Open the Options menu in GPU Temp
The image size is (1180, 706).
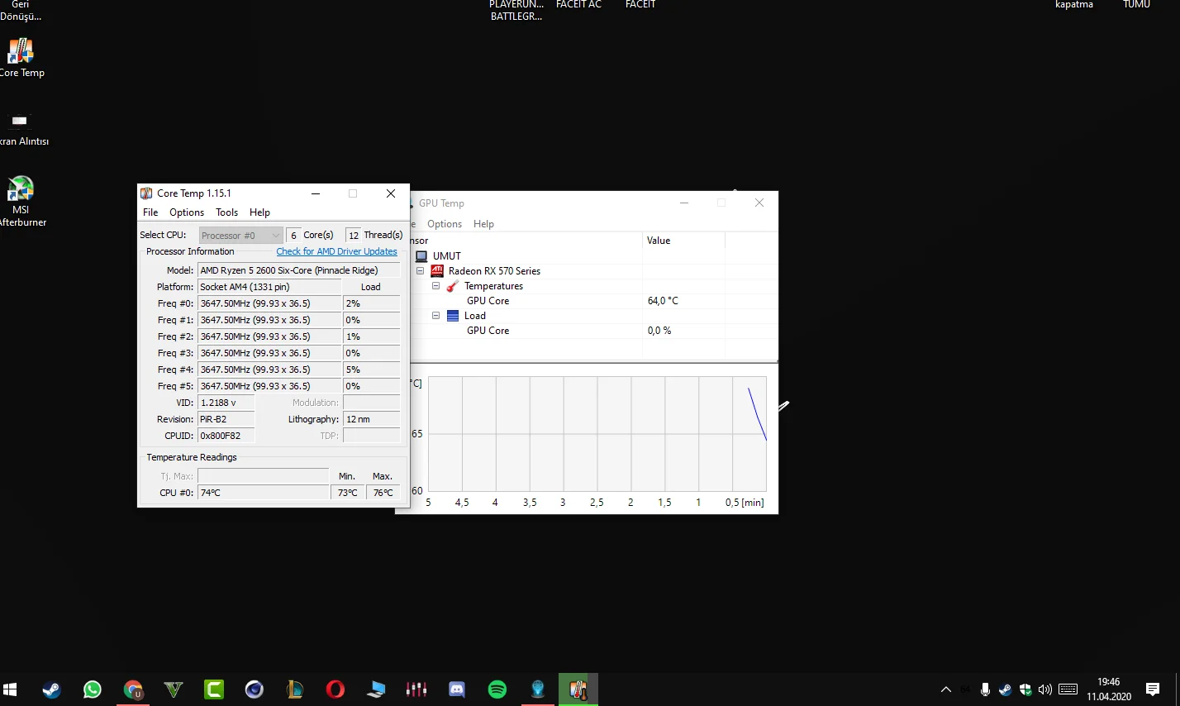click(445, 224)
